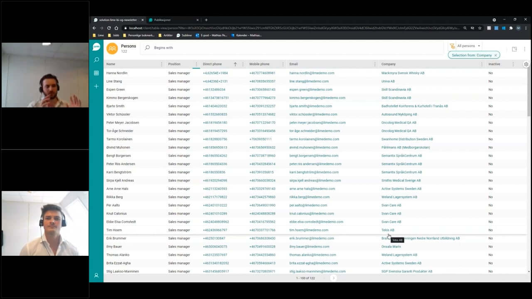The width and height of the screenshot is (532, 299).
Task: Go back in browser history
Action: [x=94, y=28]
